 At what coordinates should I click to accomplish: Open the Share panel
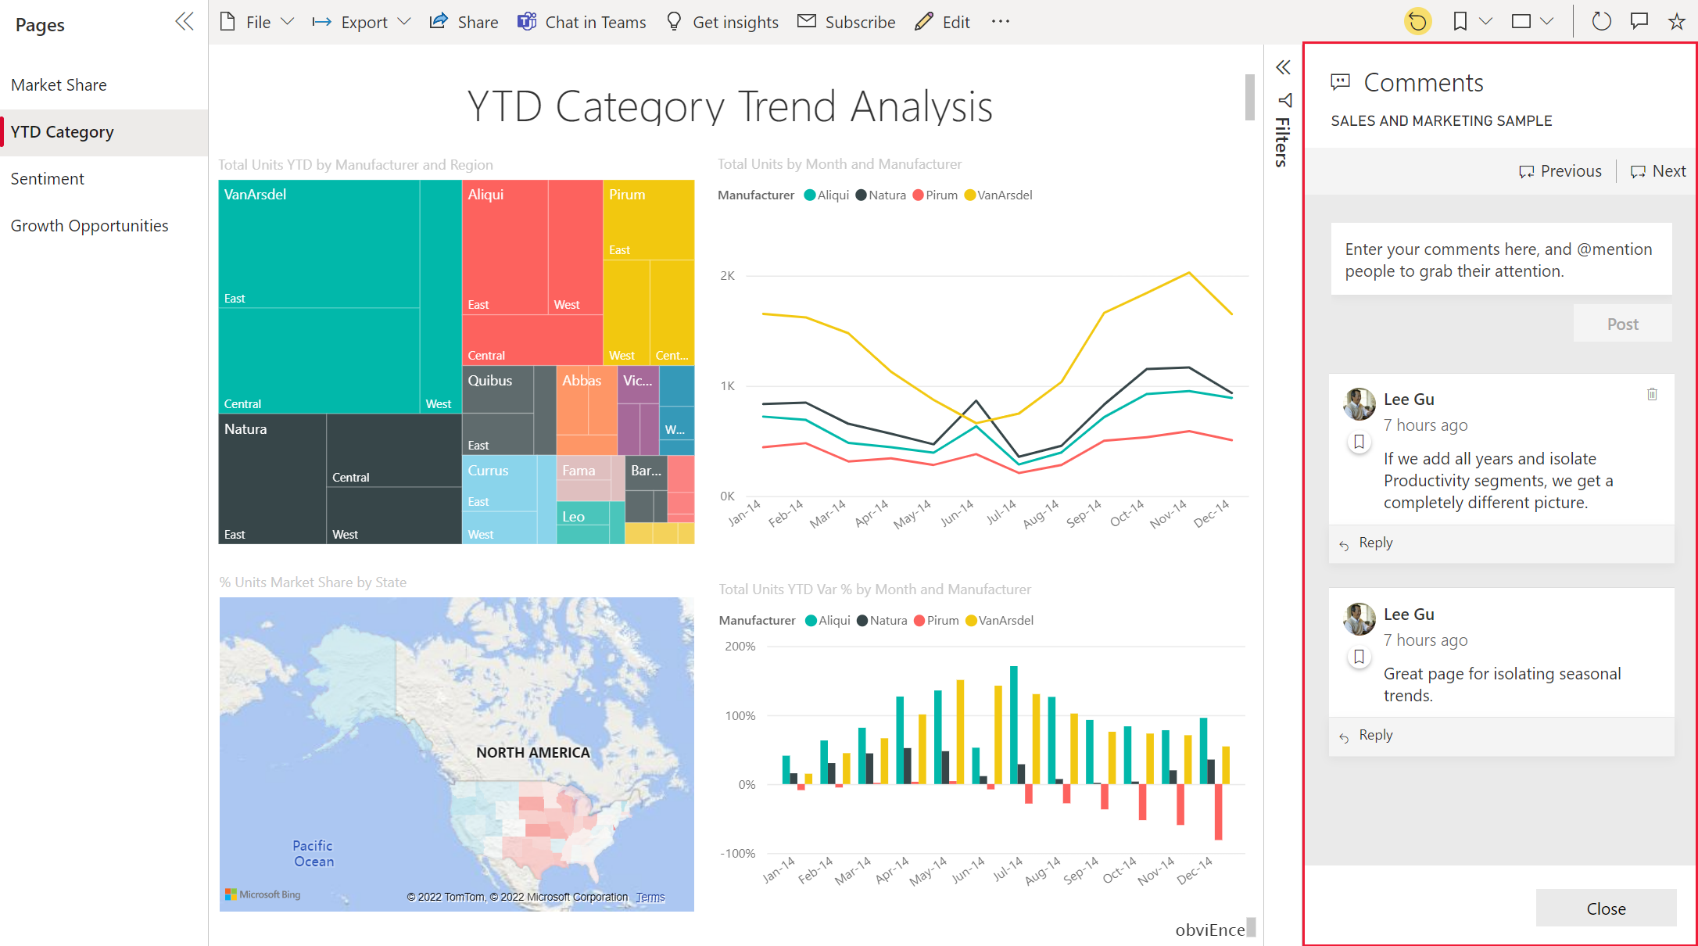[462, 22]
